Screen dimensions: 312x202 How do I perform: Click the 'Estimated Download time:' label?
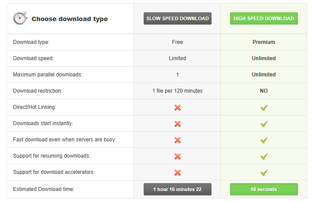point(44,189)
